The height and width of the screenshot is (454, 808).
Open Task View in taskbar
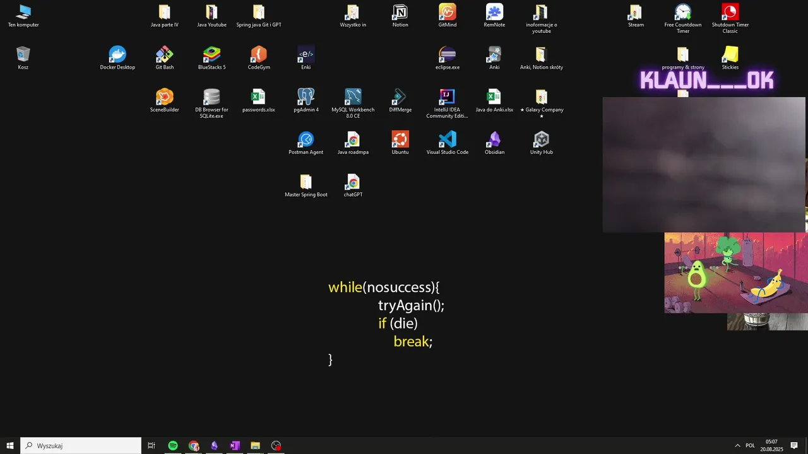pos(151,446)
